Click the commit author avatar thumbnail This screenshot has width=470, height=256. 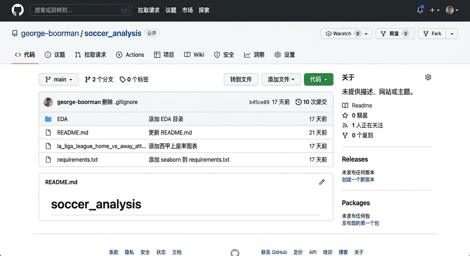[x=48, y=102]
